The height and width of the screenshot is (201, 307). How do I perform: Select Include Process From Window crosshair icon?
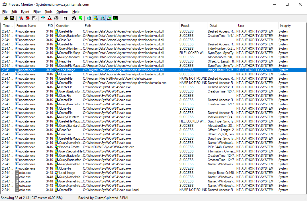pyautogui.click(x=56, y=18)
